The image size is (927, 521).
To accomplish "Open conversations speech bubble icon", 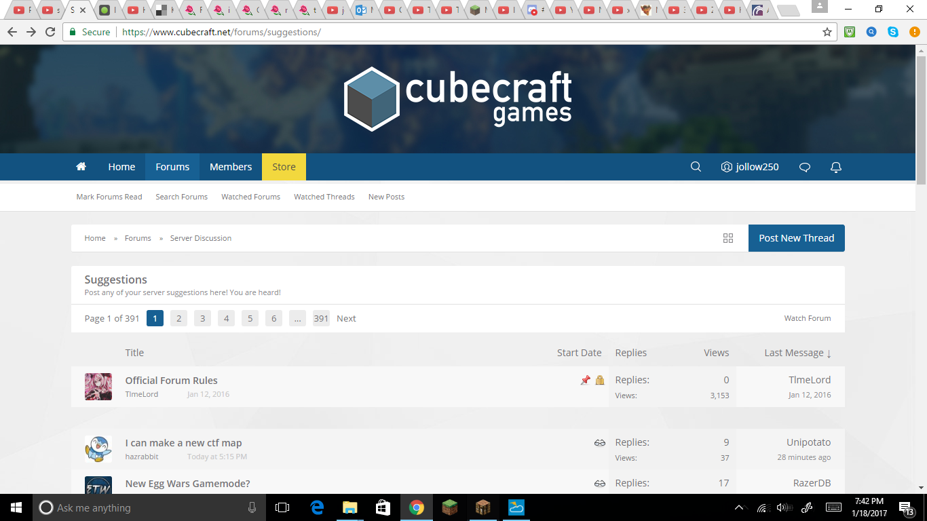I will click(805, 167).
